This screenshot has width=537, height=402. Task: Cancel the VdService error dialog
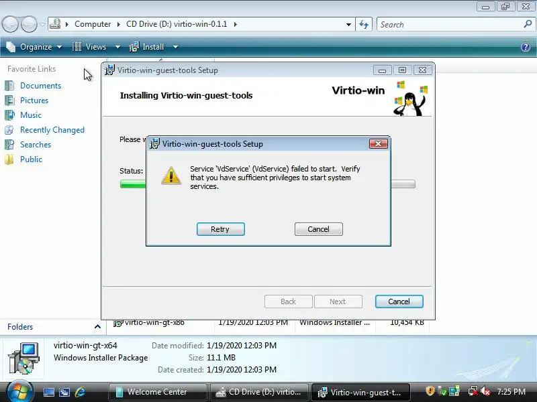[x=318, y=229]
